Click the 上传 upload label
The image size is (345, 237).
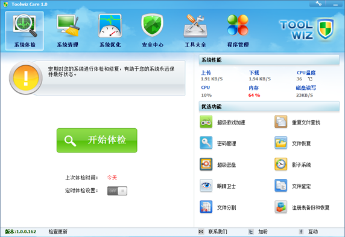[x=206, y=73]
